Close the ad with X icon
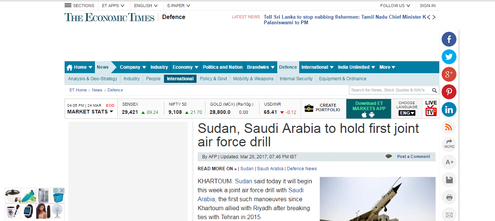 pos(62,190)
